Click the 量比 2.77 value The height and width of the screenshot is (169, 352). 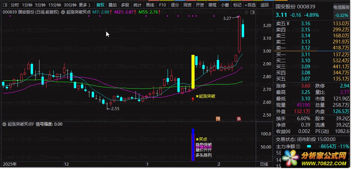[x=345, y=92]
